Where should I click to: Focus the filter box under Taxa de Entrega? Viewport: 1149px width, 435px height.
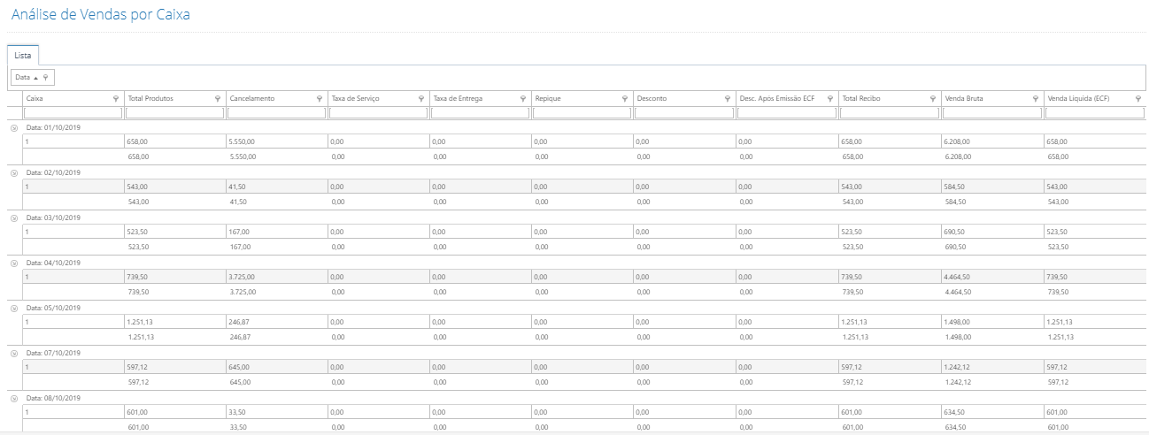(x=481, y=113)
